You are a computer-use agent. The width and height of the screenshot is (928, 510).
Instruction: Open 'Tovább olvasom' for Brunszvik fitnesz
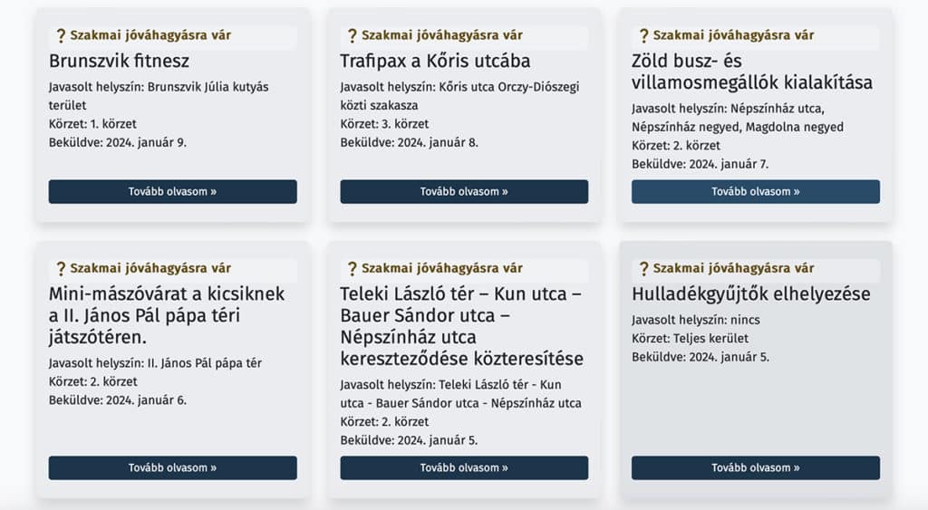(173, 192)
